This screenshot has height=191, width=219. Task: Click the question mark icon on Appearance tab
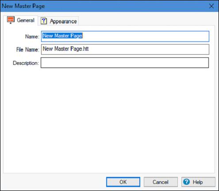click(44, 21)
